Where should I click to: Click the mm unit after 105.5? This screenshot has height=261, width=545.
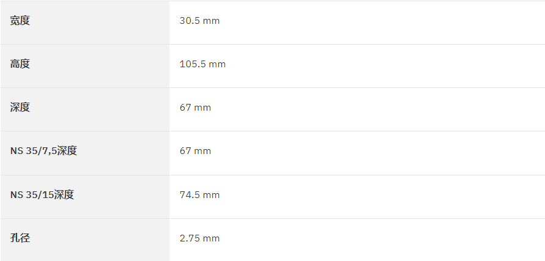point(218,64)
